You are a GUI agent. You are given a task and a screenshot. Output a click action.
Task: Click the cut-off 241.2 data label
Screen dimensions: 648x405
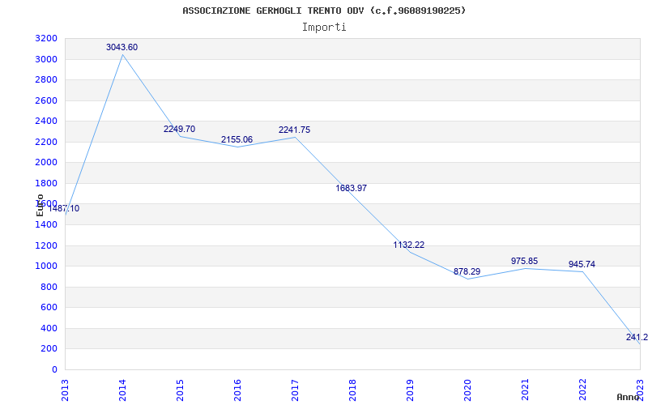[x=637, y=337]
